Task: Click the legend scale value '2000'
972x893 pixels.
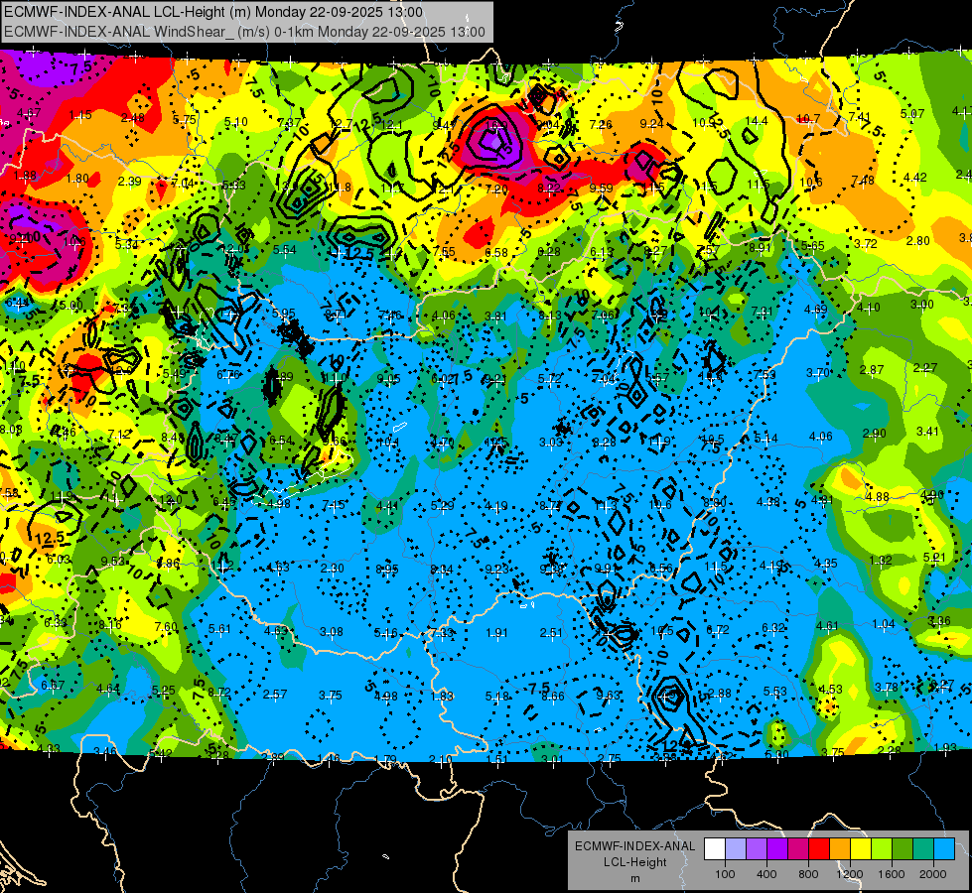Action: 933,874
